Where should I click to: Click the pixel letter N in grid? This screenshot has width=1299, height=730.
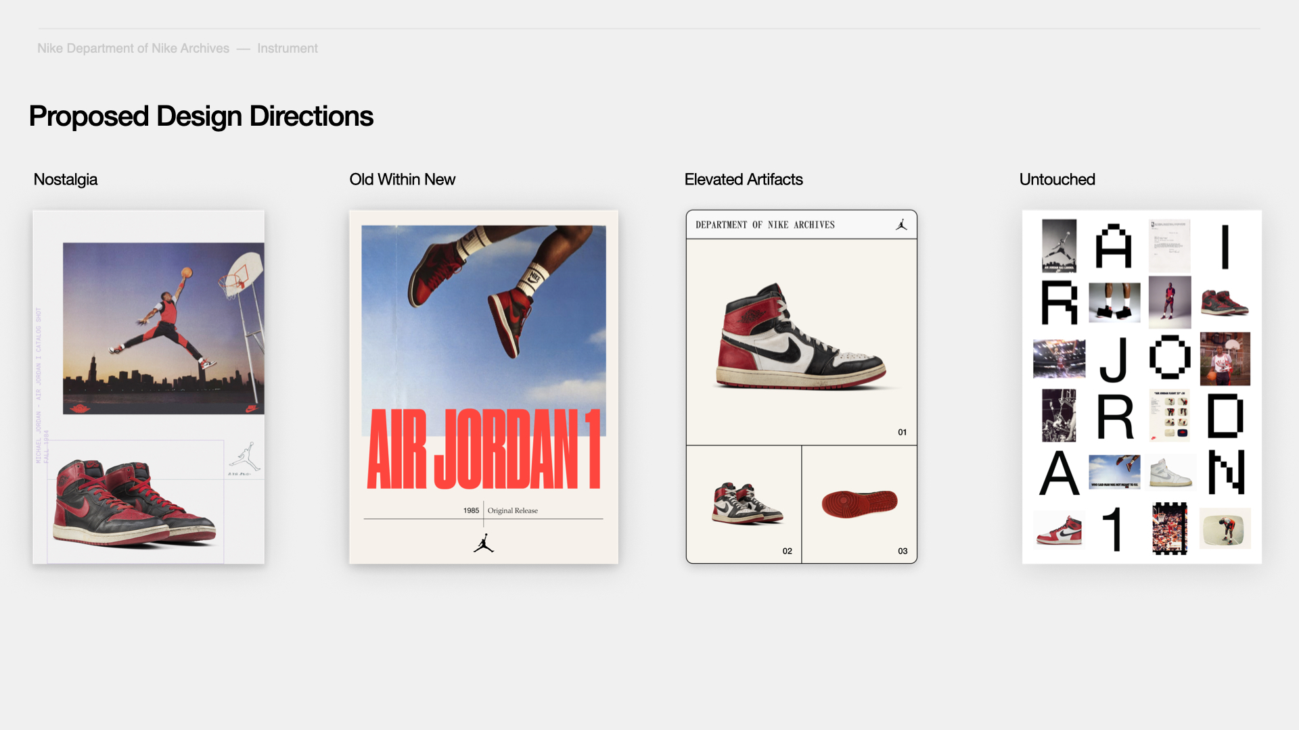1227,472
